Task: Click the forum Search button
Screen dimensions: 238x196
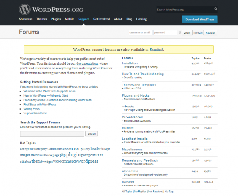Action: coord(92,134)
